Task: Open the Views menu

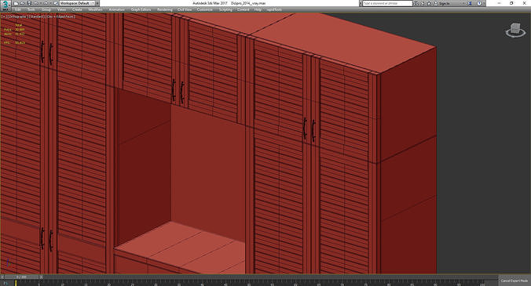Action: (x=61, y=9)
